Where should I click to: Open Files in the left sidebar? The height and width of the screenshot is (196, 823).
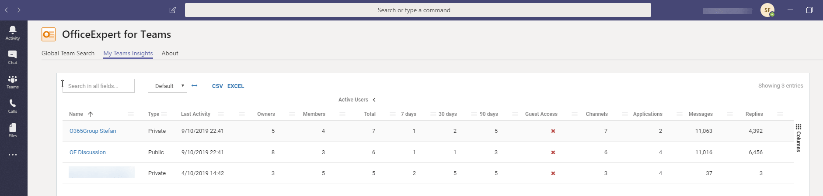[x=13, y=130]
